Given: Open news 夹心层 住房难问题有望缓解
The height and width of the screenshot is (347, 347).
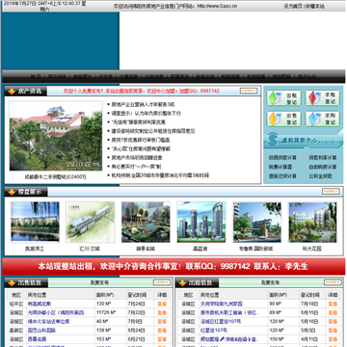Looking at the screenshot, I should click(141, 149).
